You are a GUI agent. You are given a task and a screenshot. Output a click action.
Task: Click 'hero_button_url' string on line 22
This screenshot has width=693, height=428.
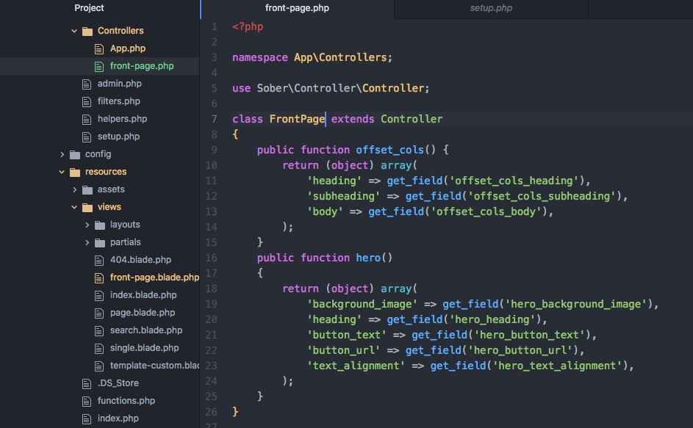point(520,351)
